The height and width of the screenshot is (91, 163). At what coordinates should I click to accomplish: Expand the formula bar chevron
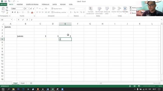(161, 20)
